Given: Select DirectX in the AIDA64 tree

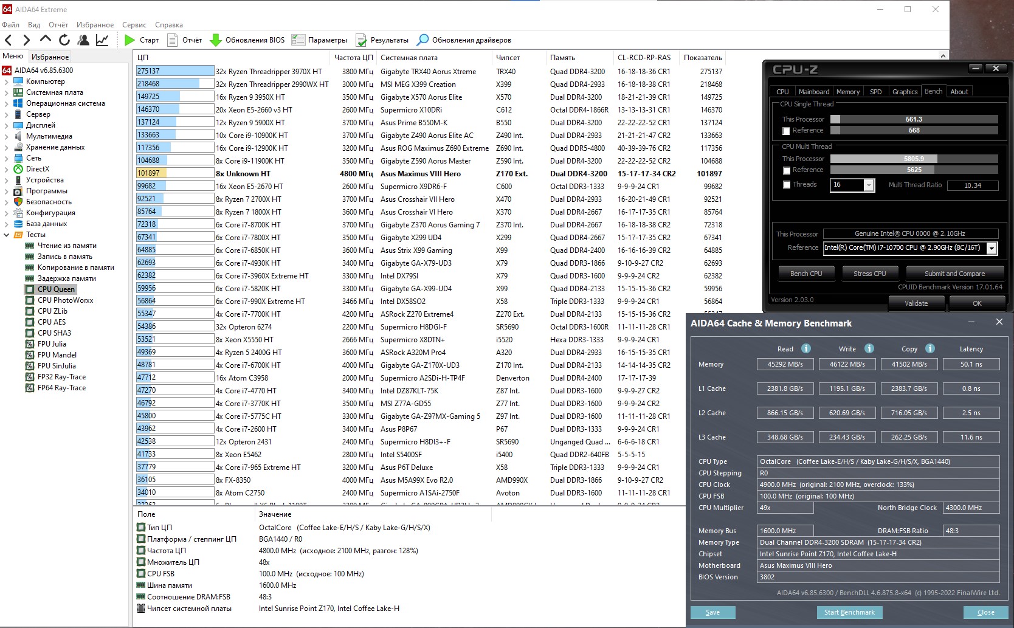Looking at the screenshot, I should pos(38,169).
